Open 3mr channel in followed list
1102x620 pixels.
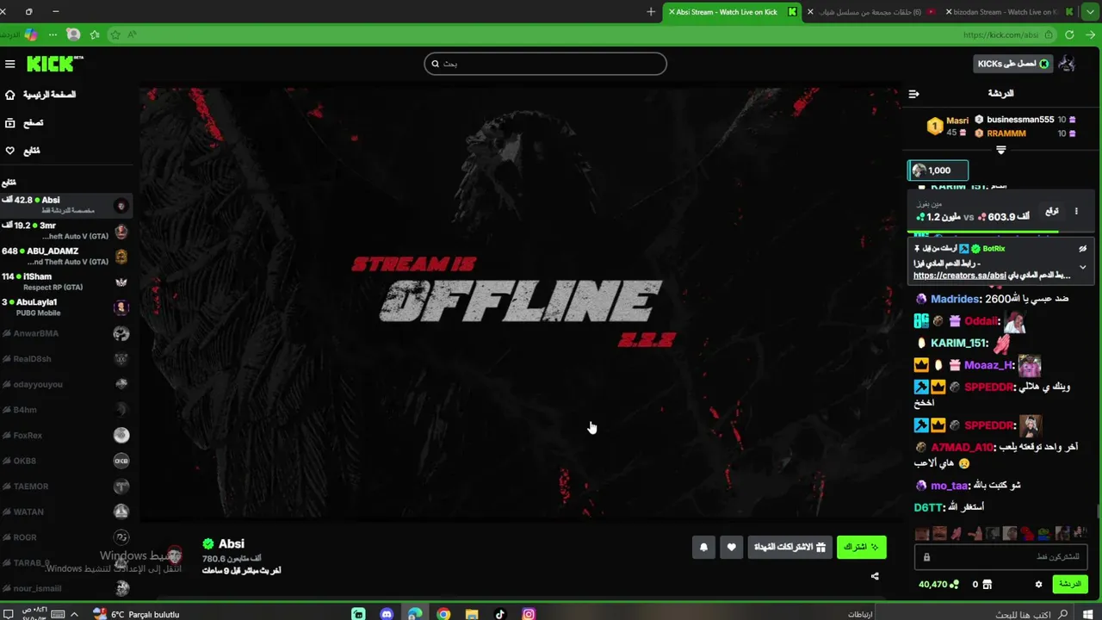[x=66, y=231]
